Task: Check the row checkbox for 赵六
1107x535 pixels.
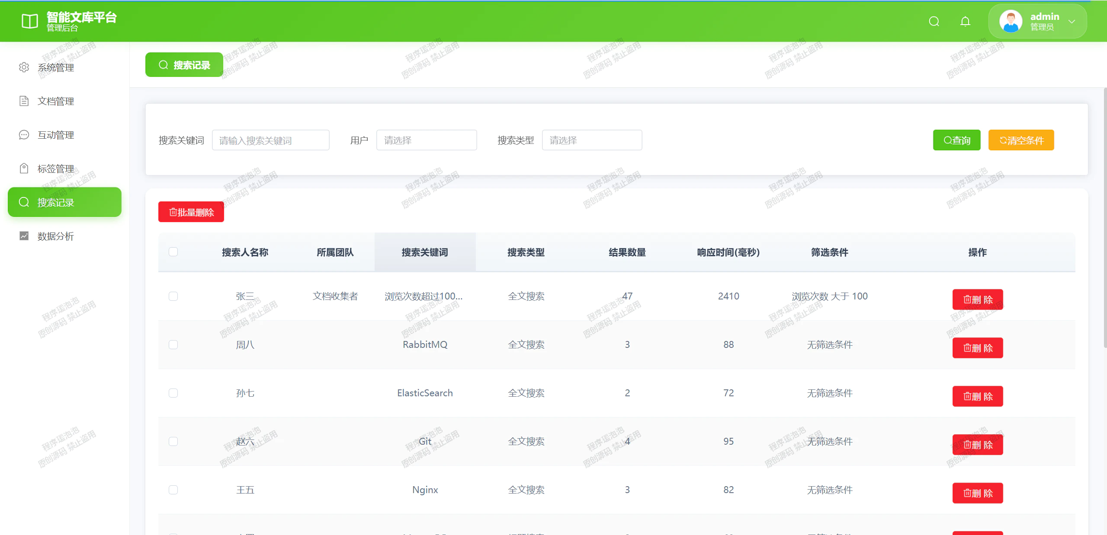Action: (173, 441)
